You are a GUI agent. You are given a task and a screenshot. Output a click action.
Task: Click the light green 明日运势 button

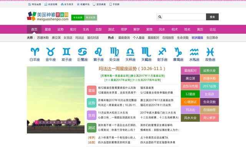click(91, 18)
